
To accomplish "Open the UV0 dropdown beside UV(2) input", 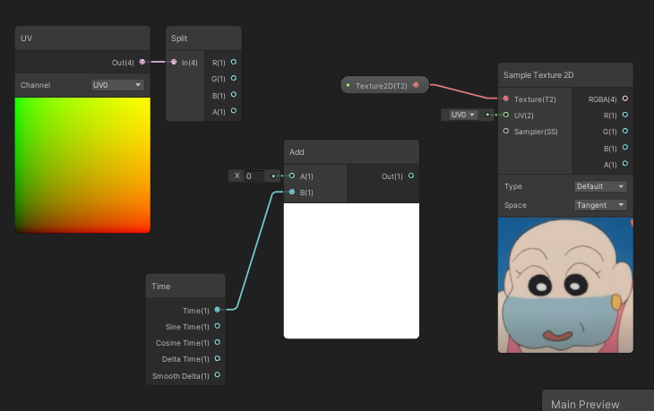I will [463, 115].
